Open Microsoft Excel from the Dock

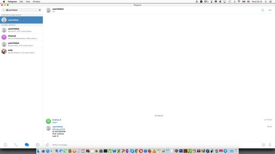[x=119, y=151]
